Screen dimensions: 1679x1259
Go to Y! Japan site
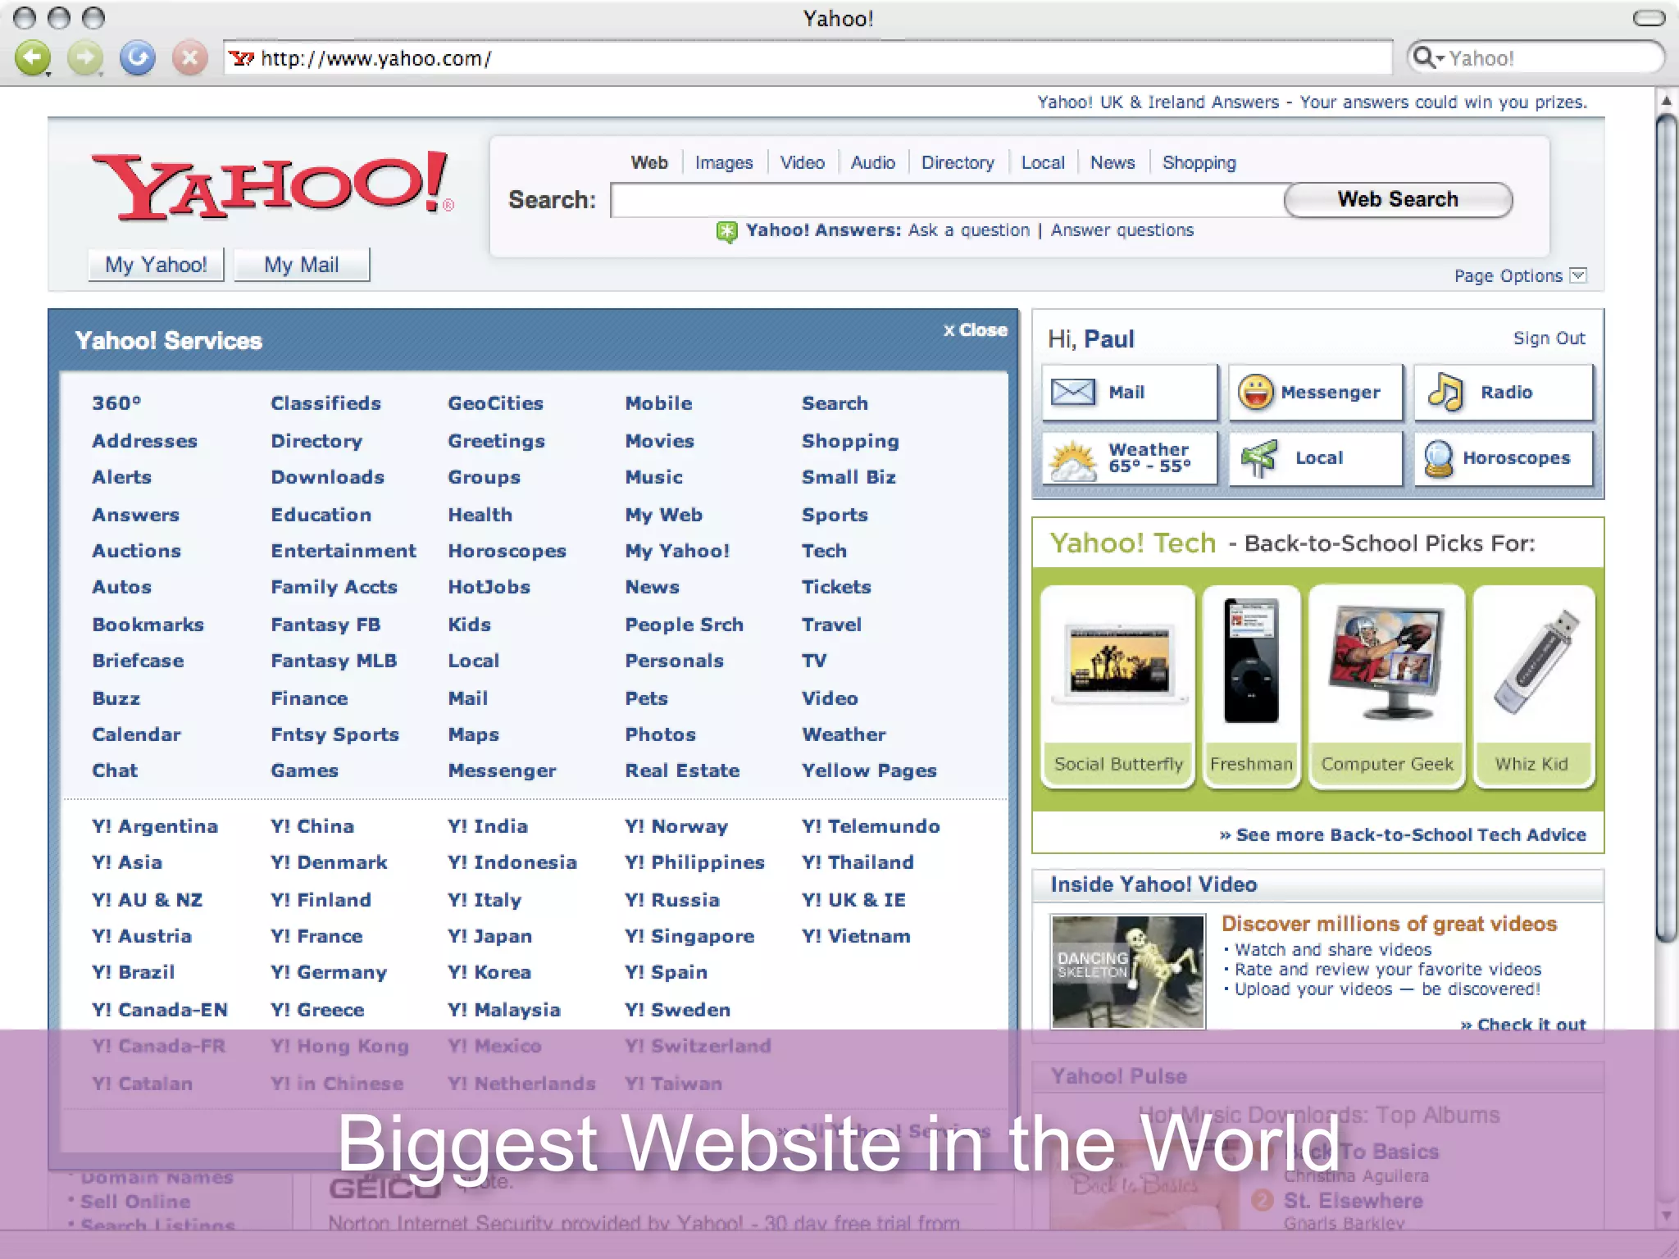tap(490, 936)
